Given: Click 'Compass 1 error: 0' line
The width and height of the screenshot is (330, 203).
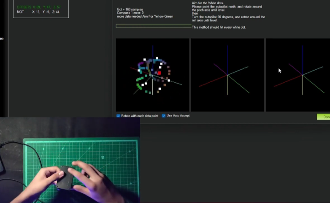Looking at the screenshot, I should [x=130, y=13].
